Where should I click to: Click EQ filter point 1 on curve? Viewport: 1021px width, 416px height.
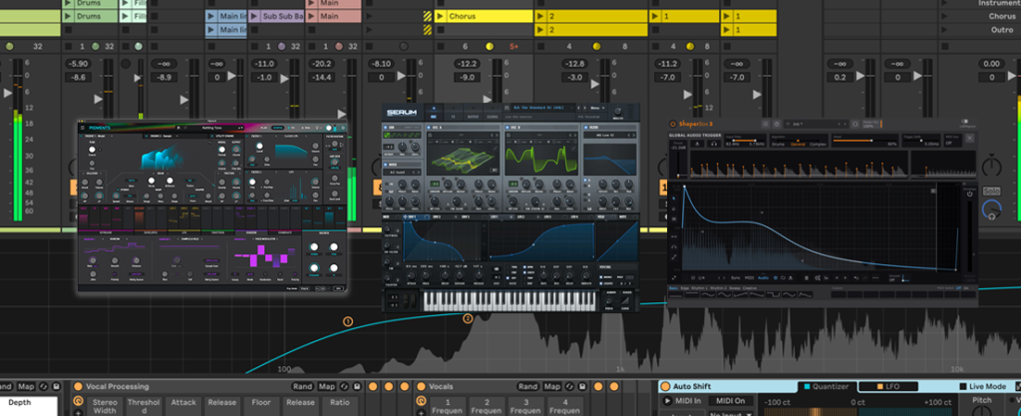[x=348, y=321]
